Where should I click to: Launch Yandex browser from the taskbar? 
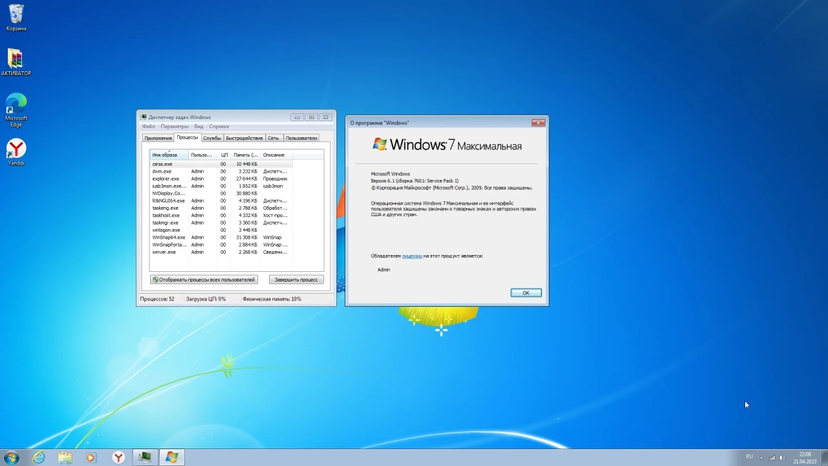click(118, 458)
